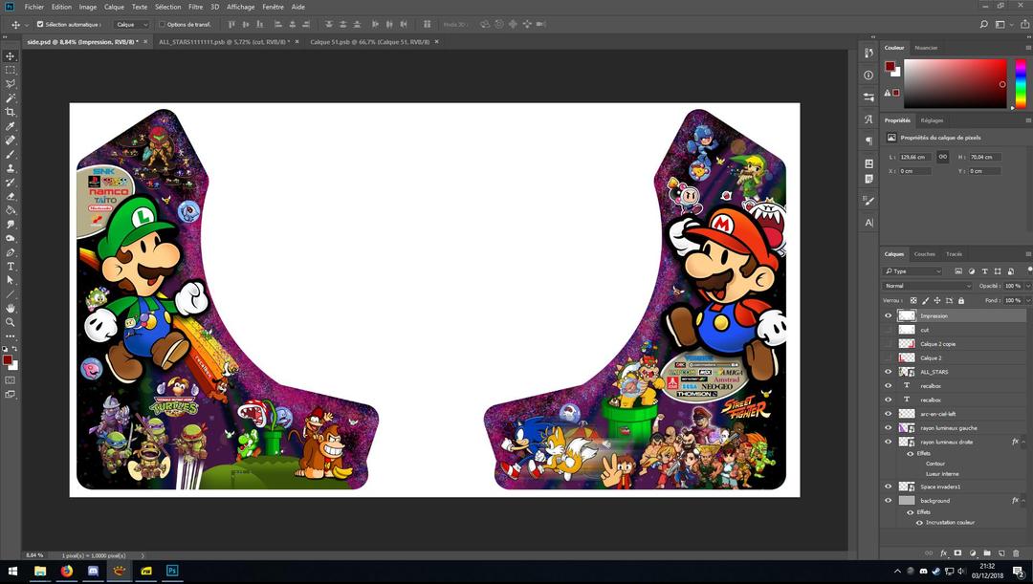Select the Path Selection arrow tool

tap(10, 280)
